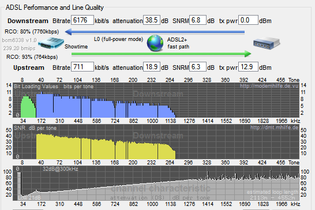Click the Showtime status label
The height and width of the screenshot is (210, 315).
[76, 47]
